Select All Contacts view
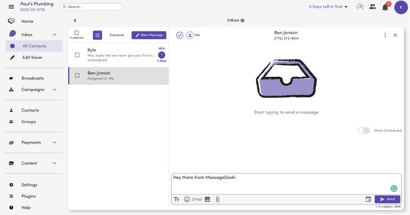Screen dimensions: 410x215 [x=34, y=46]
